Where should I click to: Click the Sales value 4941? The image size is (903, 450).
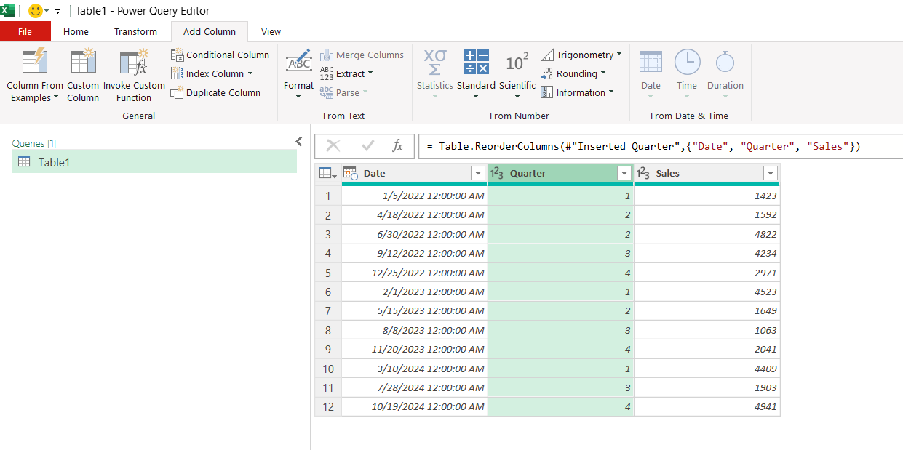[x=707, y=406]
